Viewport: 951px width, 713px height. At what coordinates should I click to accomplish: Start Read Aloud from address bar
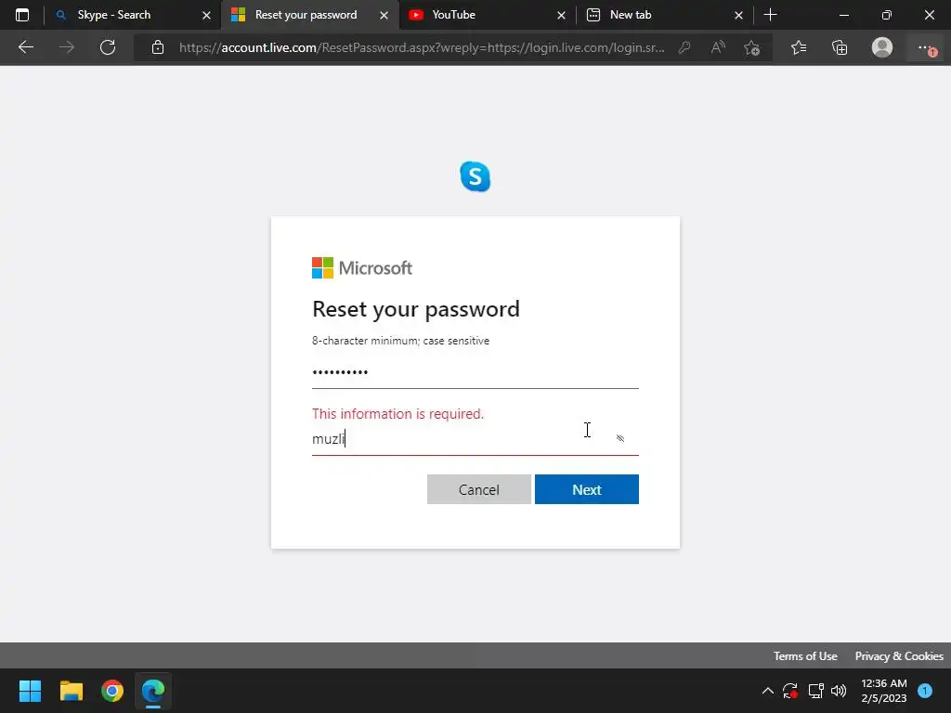point(718,47)
